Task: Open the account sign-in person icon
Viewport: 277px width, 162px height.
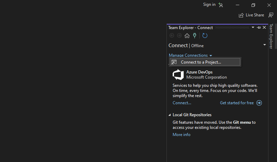Action: point(220,5)
